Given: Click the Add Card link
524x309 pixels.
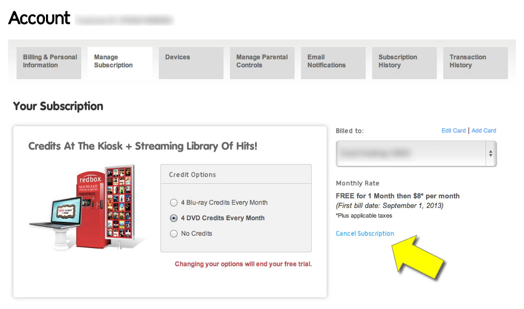Looking at the screenshot, I should click(483, 130).
